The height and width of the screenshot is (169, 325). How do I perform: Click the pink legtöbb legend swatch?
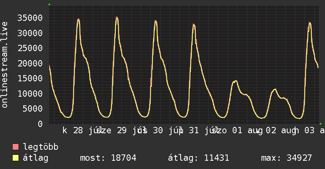15,147
